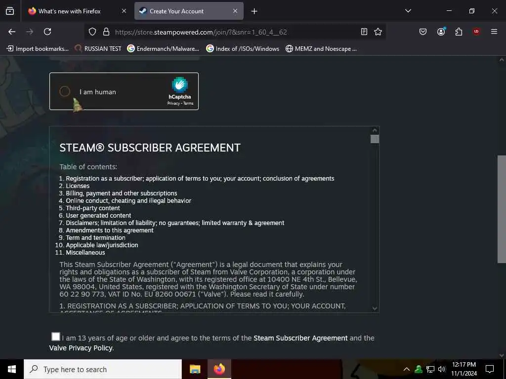Open Save to Pocket icon

(423, 32)
